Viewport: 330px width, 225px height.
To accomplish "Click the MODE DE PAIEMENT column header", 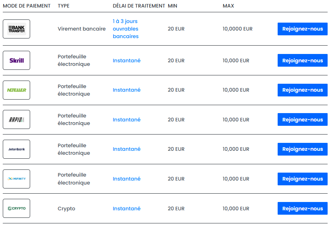I will (x=27, y=6).
